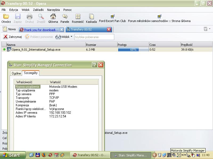Stop download with Zatrzymaj button
This screenshot has height=159, width=213.
click(x=12, y=37)
